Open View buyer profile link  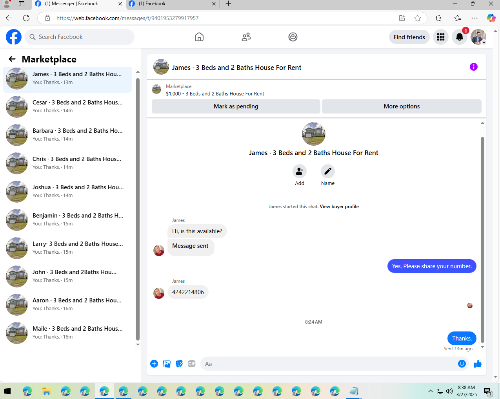pyautogui.click(x=339, y=207)
